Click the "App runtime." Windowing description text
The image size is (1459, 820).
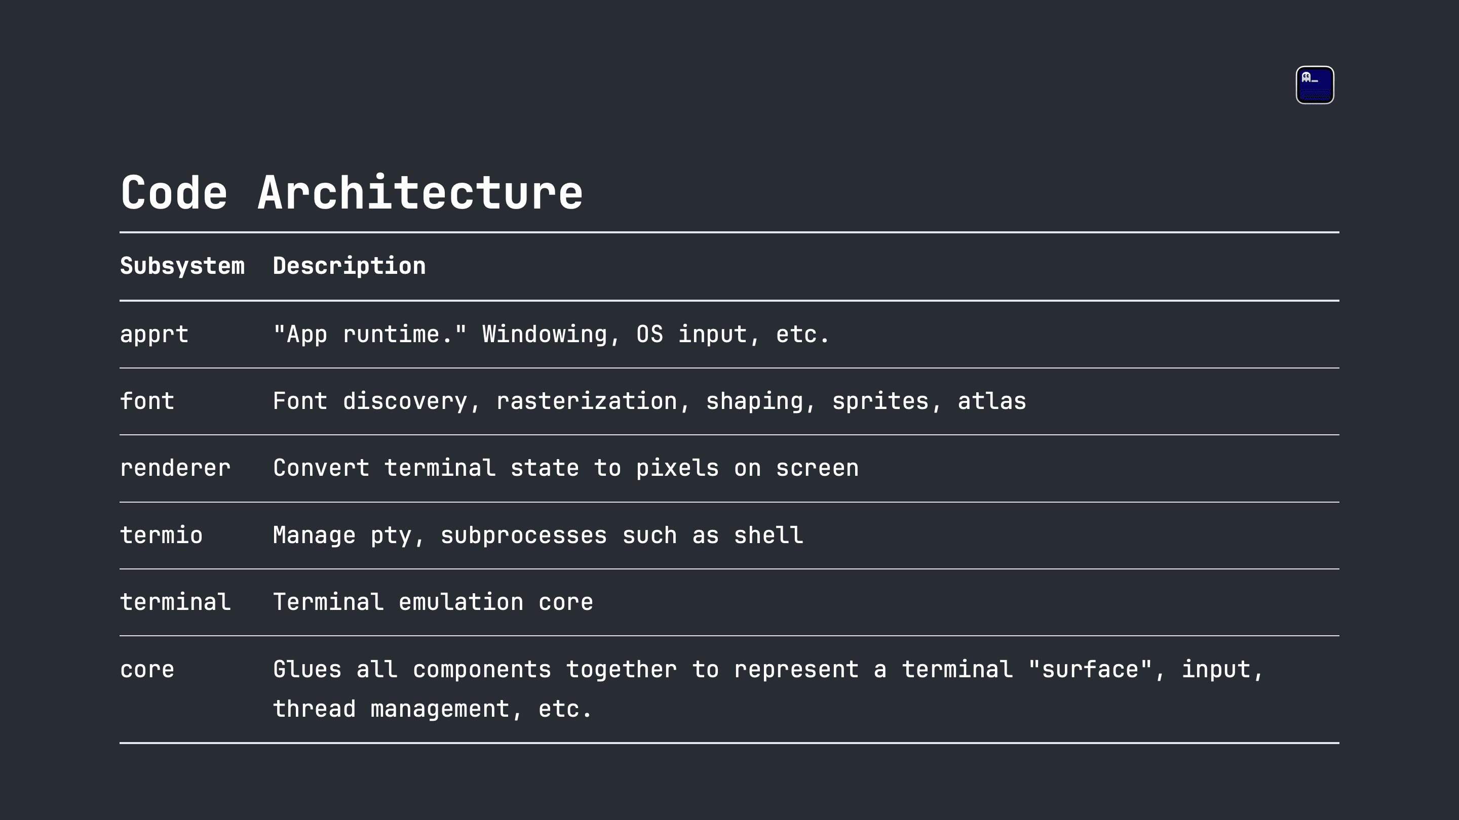[x=551, y=335]
